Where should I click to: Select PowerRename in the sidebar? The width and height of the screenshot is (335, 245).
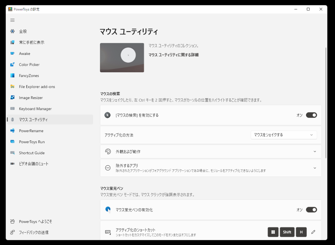click(50, 131)
